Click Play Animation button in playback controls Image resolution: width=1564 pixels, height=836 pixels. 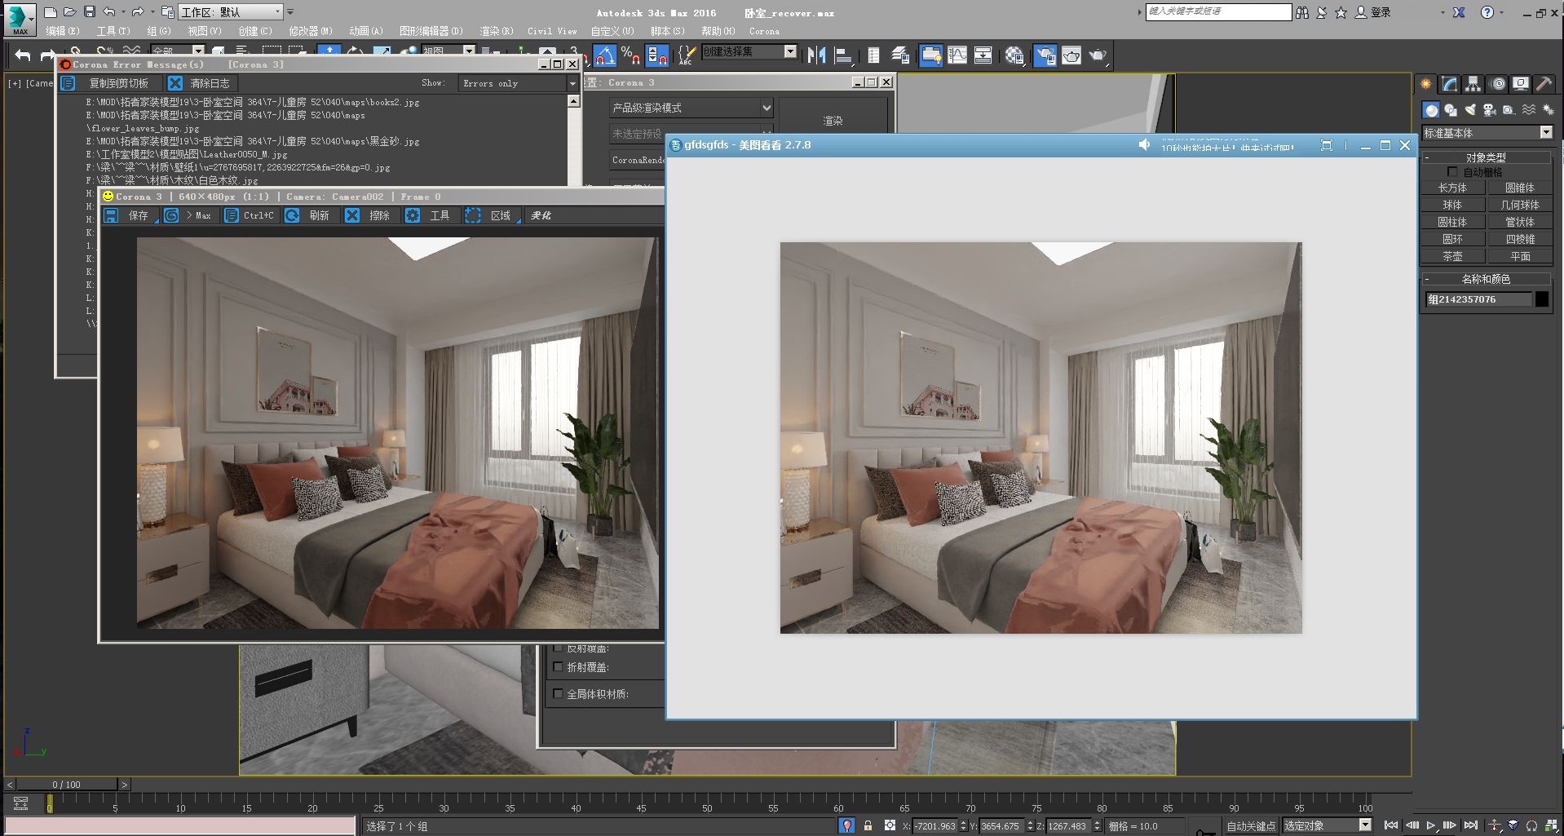1431,825
